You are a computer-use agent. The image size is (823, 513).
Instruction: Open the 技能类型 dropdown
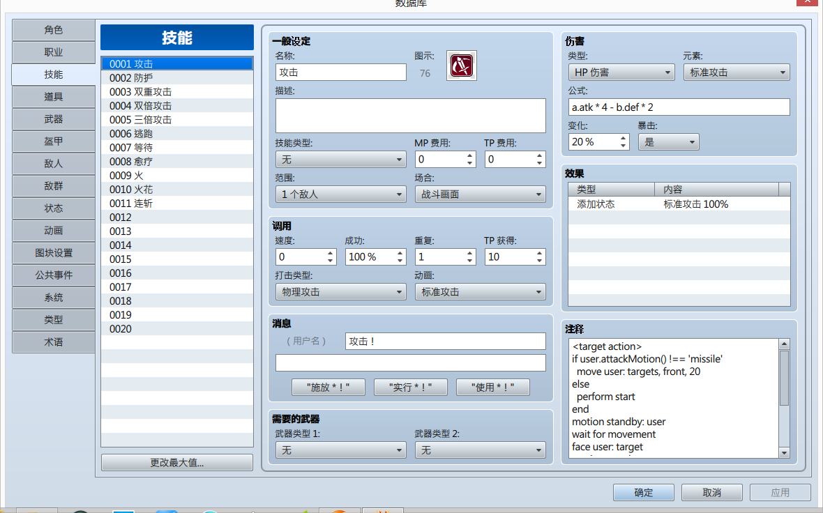pos(340,160)
